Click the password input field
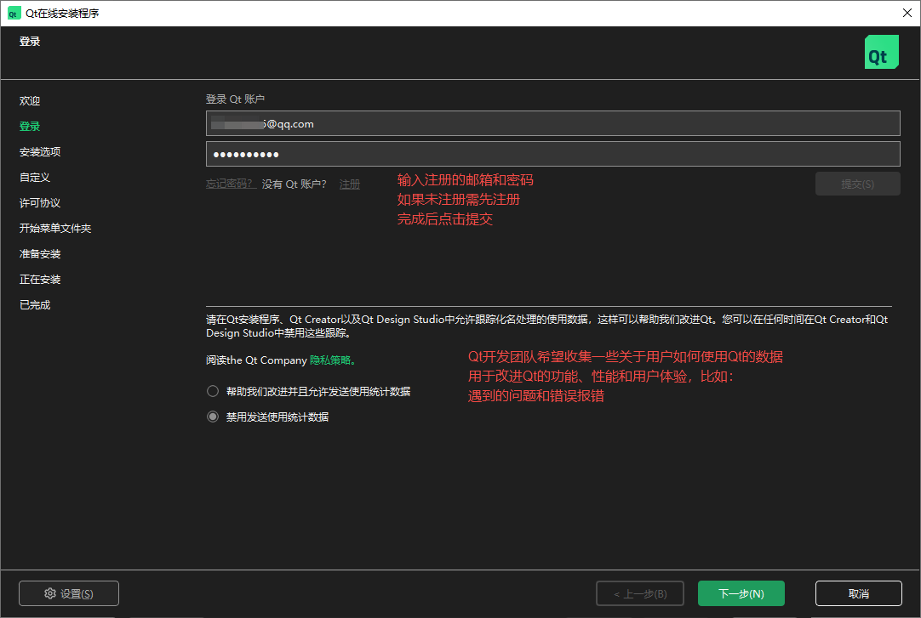 (x=552, y=154)
